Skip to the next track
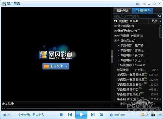This screenshot has height=119, width=163. point(93,115)
